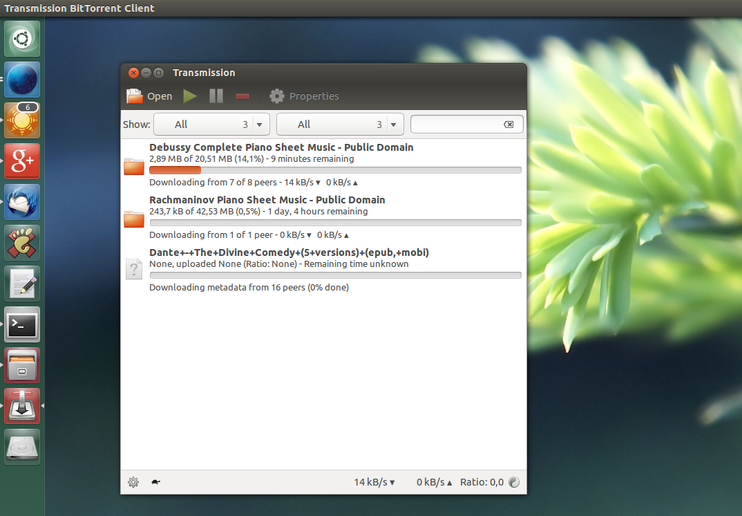Open the options gear in the status bar
This screenshot has width=742, height=516.
click(x=133, y=482)
